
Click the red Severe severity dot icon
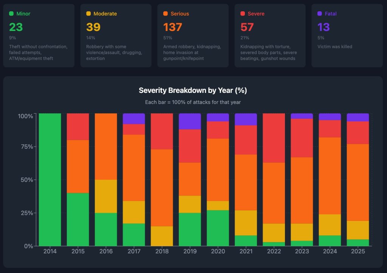click(x=243, y=14)
